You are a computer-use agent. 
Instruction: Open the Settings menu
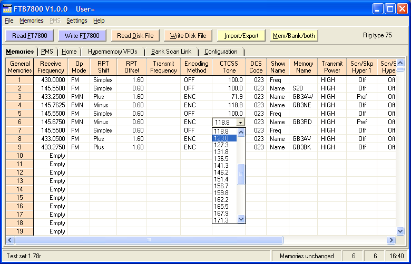tap(76, 21)
